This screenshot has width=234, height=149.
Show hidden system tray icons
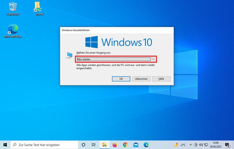pos(190,145)
